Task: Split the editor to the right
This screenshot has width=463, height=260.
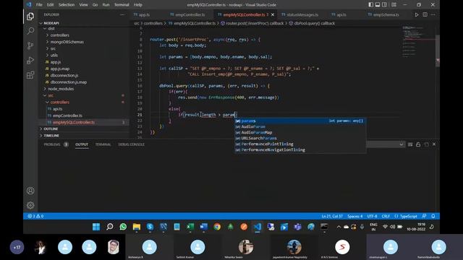Action: pos(425,14)
